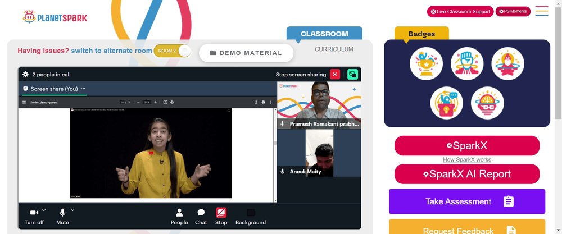
Task: Click 'Stop screen sharing' label text
Action: [x=301, y=75]
